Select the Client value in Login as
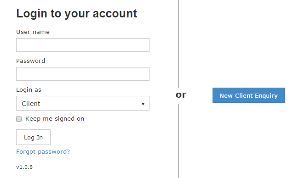 pyautogui.click(x=31, y=104)
